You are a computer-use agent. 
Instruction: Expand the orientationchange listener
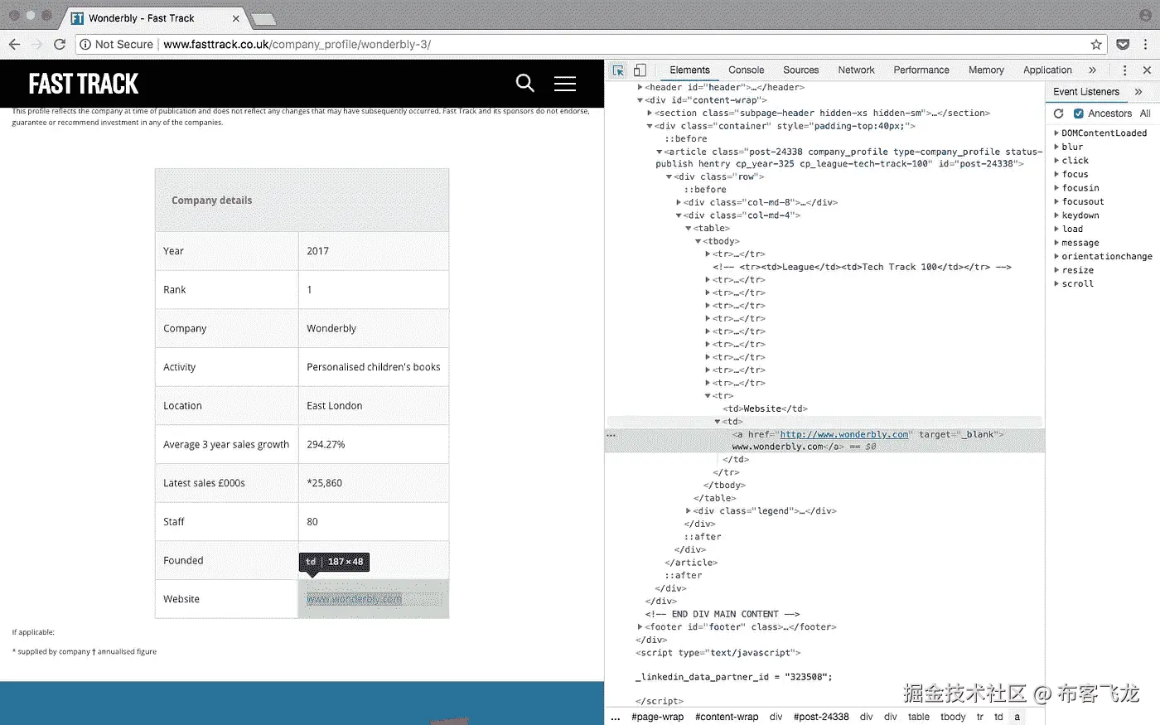point(1056,257)
